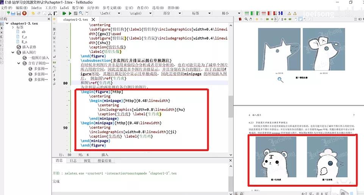Go to first page with green arrow
This screenshot has width=364, height=195.
[267, 19]
